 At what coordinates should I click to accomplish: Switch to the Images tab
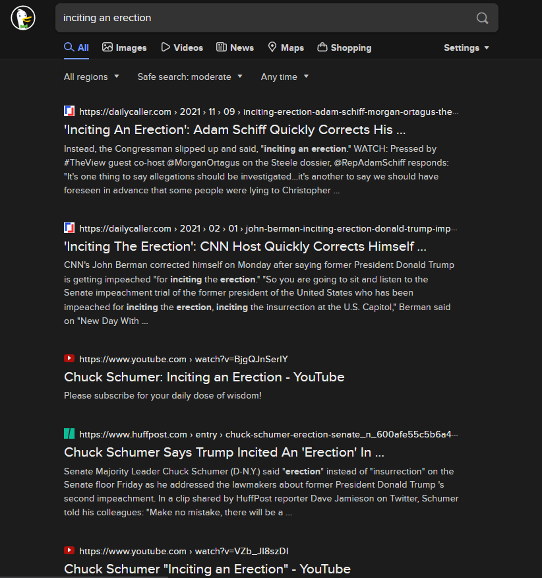coord(125,48)
